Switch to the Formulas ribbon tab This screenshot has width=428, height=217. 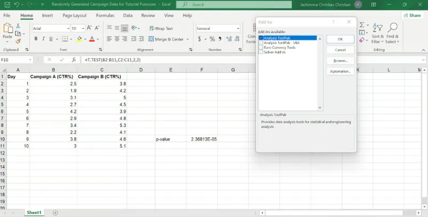(105, 15)
